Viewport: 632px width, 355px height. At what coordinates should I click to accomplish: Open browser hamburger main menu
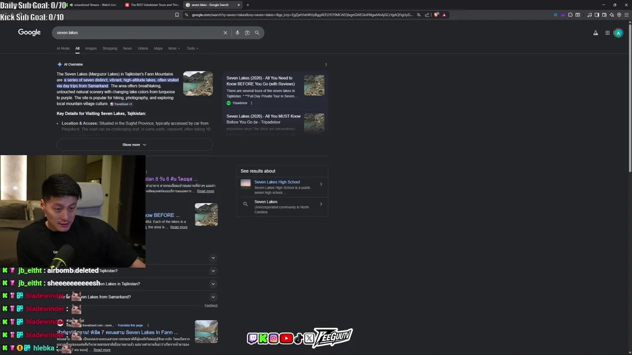[626, 15]
